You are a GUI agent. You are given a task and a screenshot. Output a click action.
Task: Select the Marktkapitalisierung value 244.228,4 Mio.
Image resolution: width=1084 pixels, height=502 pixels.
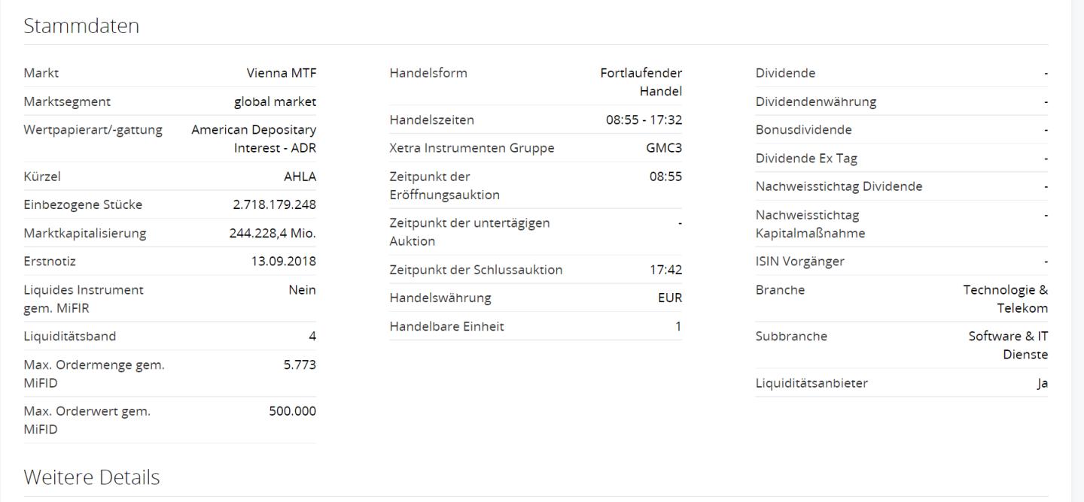click(x=273, y=233)
